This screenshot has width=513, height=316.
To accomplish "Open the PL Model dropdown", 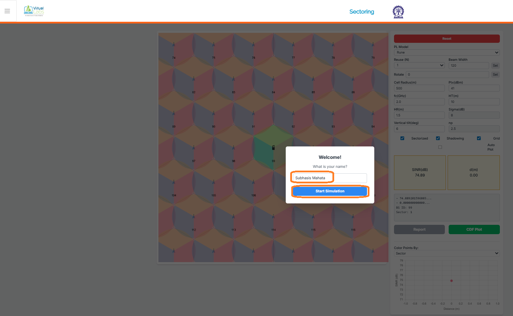I will (x=447, y=52).
